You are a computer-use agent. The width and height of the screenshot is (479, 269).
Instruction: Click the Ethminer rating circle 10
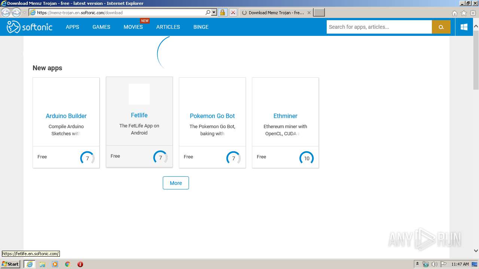point(306,158)
